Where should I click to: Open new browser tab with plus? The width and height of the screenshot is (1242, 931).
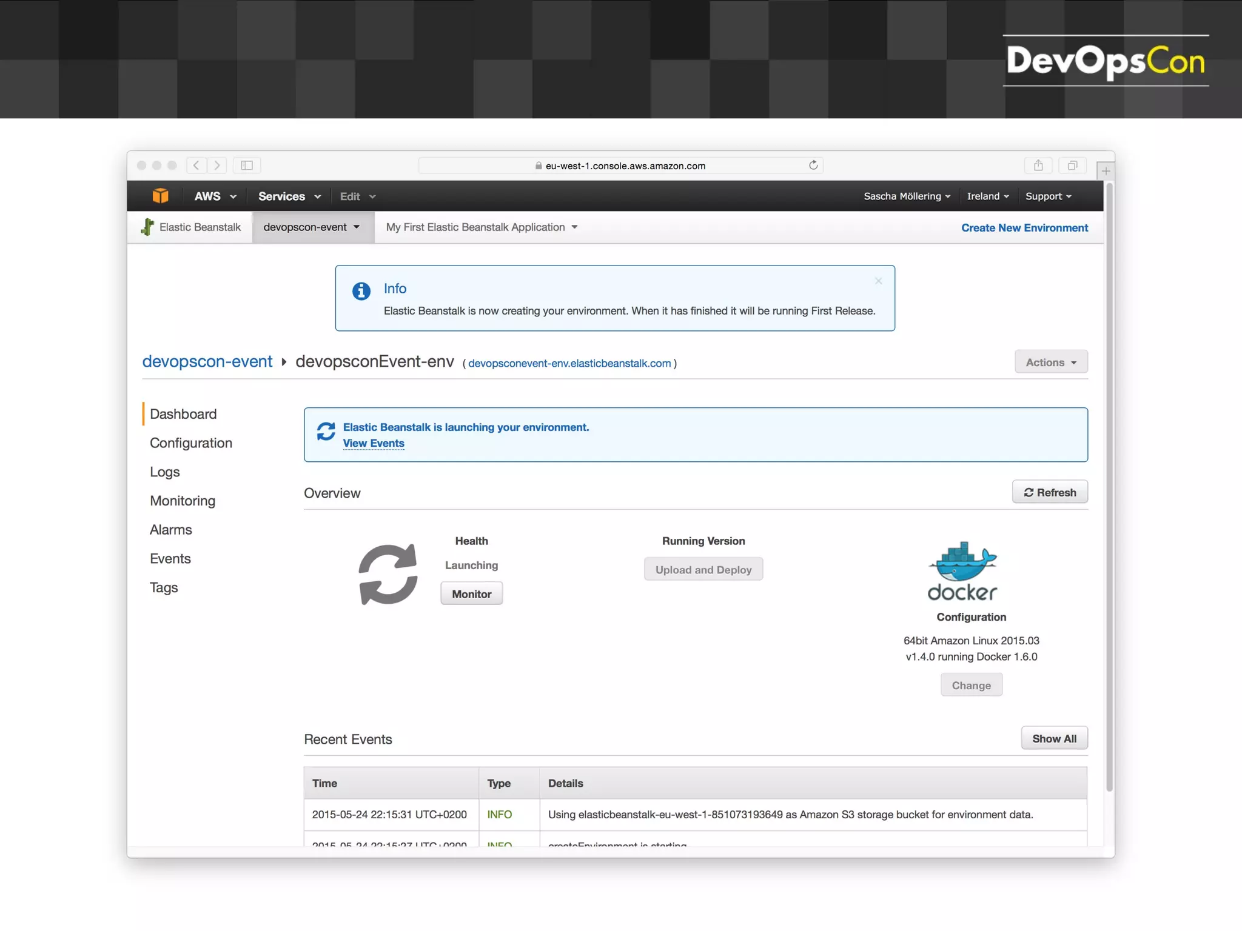coord(1106,172)
